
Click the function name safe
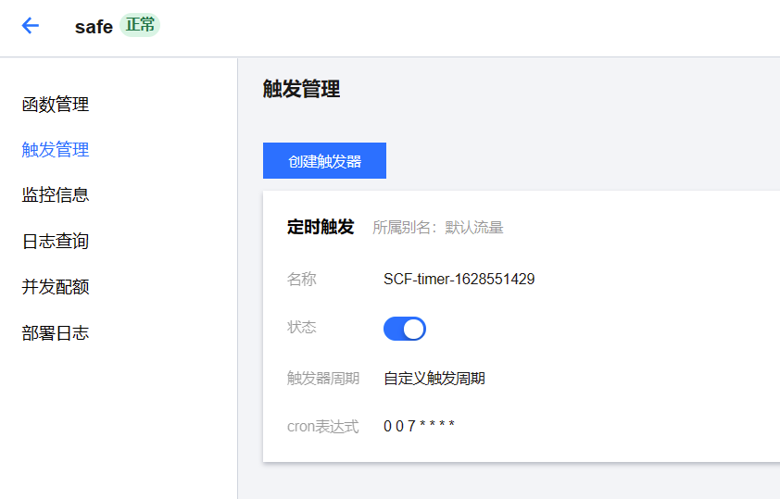pyautogui.click(x=94, y=26)
